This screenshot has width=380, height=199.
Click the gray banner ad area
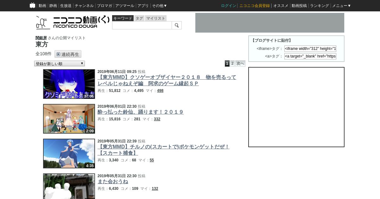270,23
